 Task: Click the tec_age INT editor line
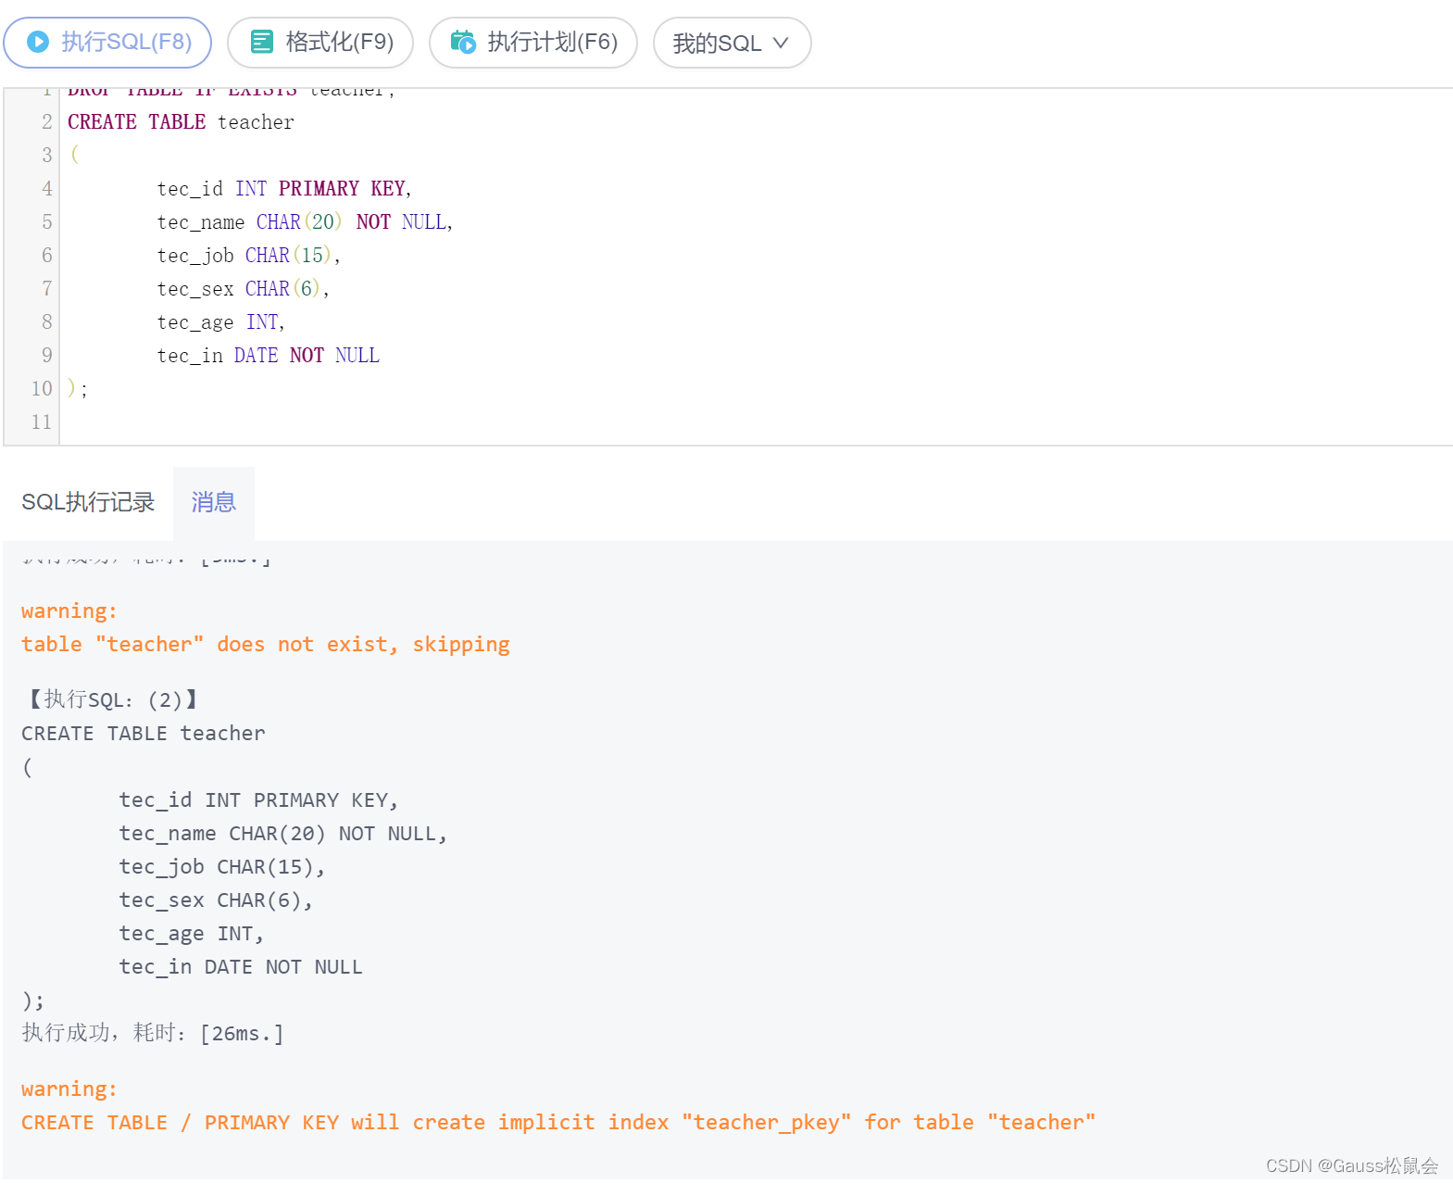[220, 322]
